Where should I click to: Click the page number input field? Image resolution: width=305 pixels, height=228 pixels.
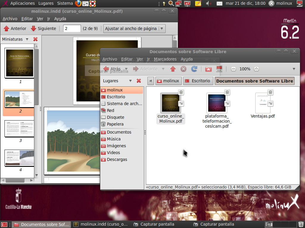click(x=72, y=28)
